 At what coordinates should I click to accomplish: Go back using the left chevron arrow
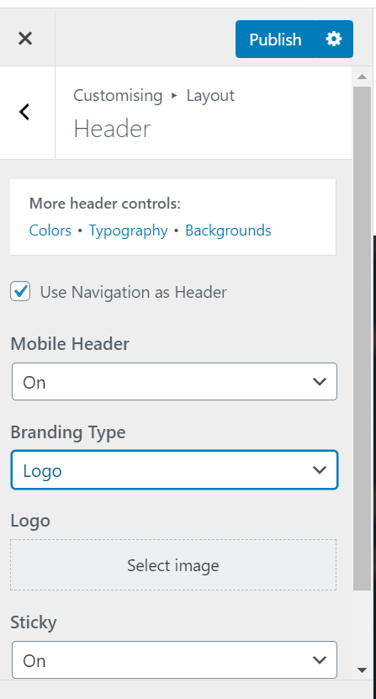tap(24, 112)
